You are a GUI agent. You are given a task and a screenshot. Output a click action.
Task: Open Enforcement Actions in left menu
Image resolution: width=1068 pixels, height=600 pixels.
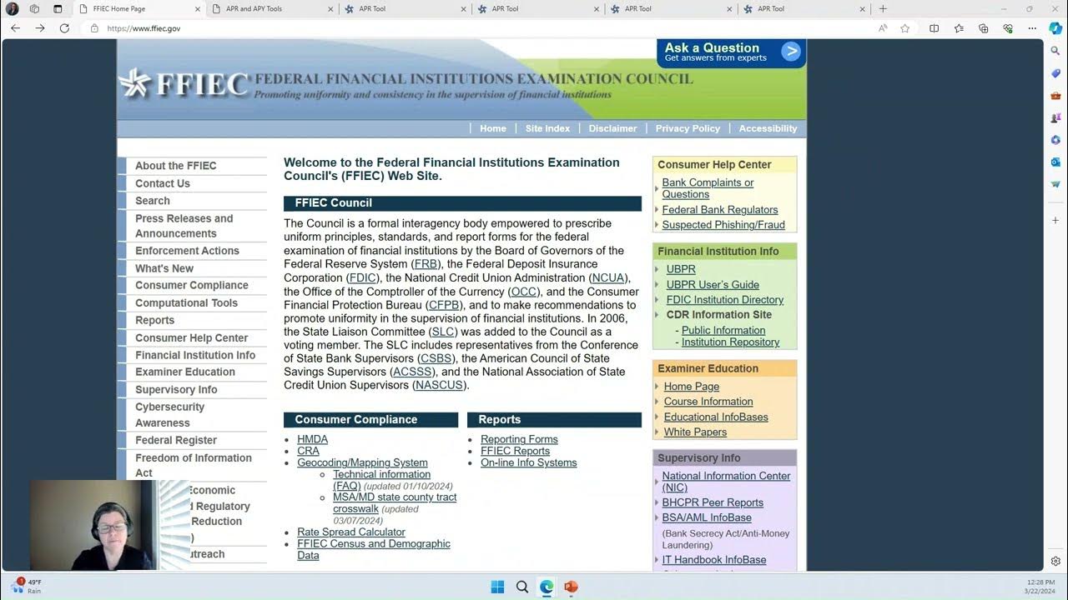pos(187,251)
